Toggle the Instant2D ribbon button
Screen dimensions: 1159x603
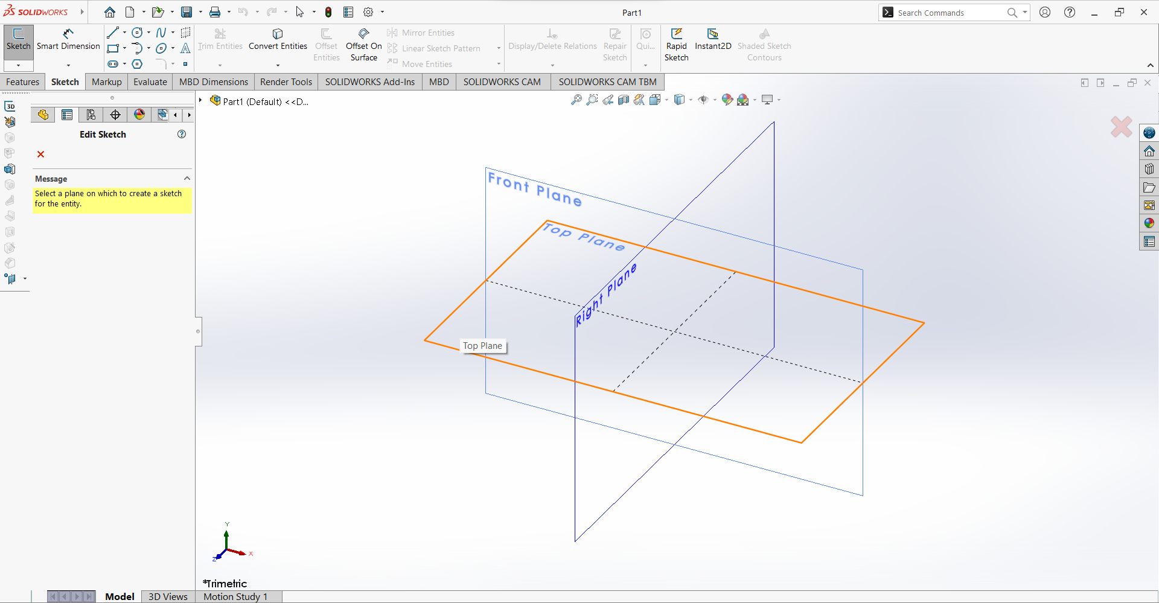(x=713, y=42)
